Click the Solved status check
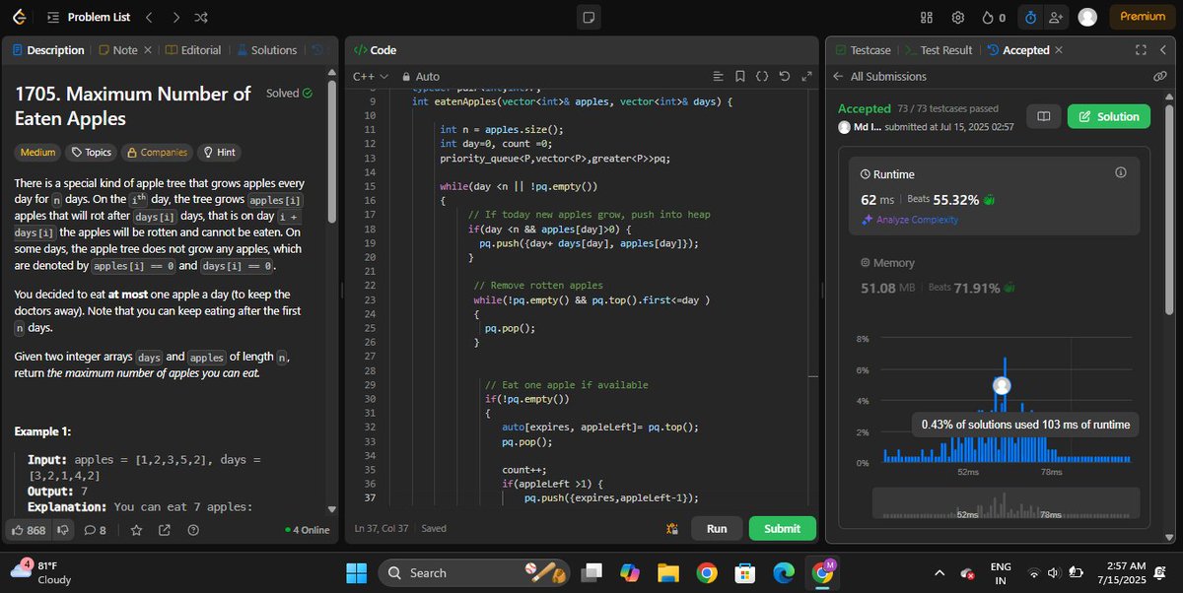1183x593 pixels. (x=290, y=94)
